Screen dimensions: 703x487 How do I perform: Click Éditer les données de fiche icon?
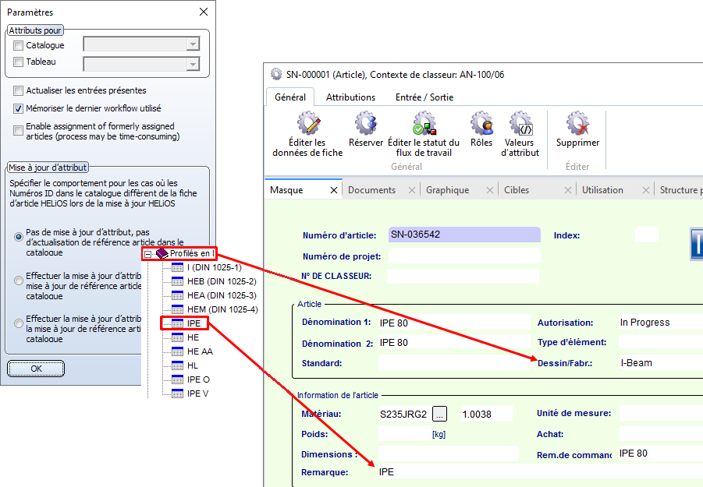pos(308,123)
